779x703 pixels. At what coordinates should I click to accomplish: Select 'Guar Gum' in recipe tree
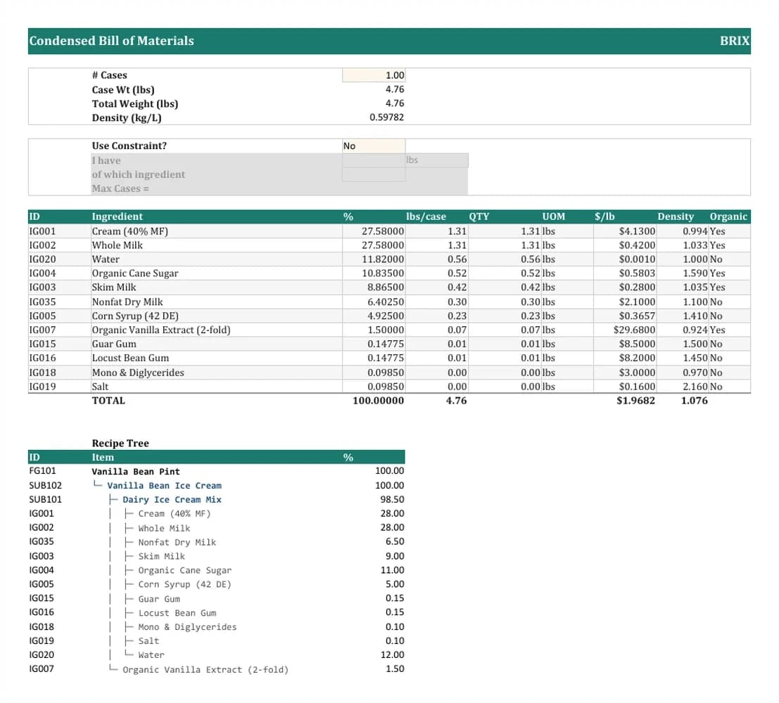click(159, 599)
